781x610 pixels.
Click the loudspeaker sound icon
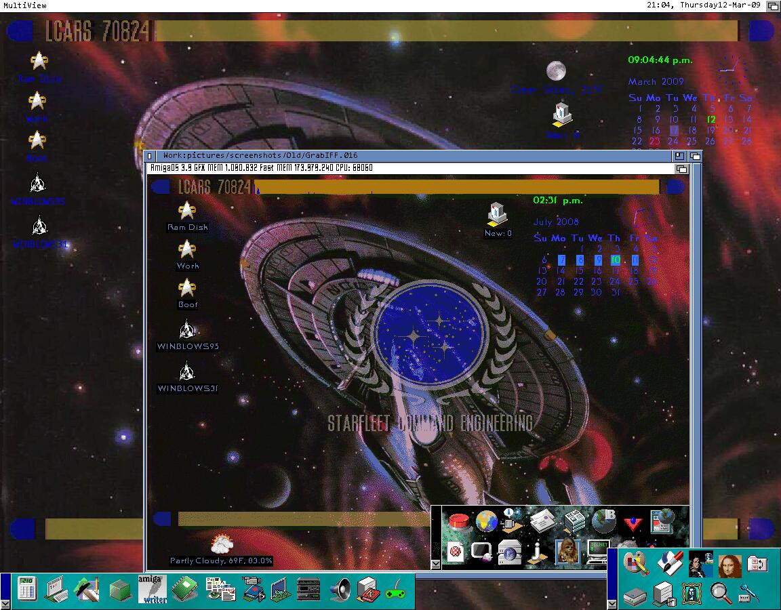point(340,590)
